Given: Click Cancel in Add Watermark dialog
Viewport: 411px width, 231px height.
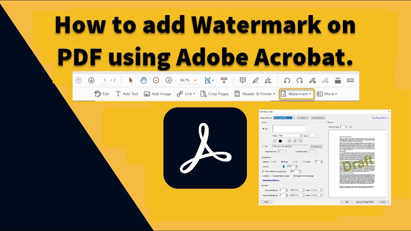Looking at the screenshot, I should [x=383, y=202].
